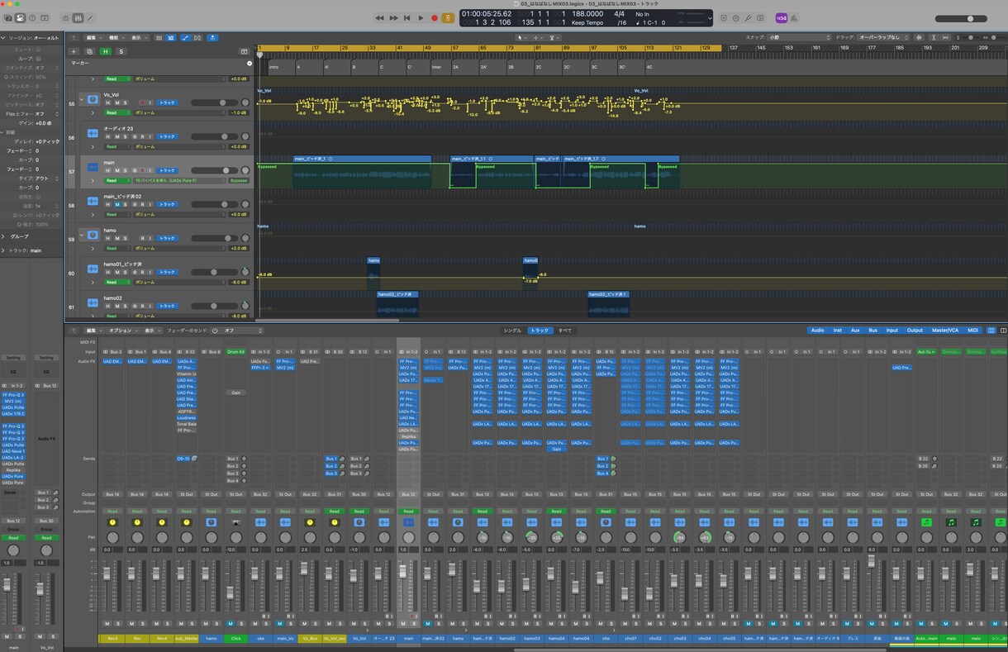Open the Library panel icon
The height and width of the screenshot is (652, 1008).
(7, 17)
